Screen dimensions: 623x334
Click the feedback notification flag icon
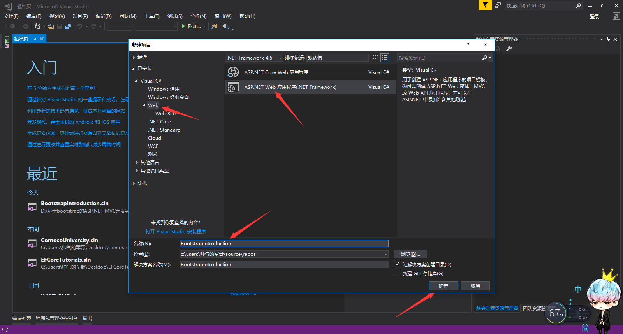tap(485, 5)
